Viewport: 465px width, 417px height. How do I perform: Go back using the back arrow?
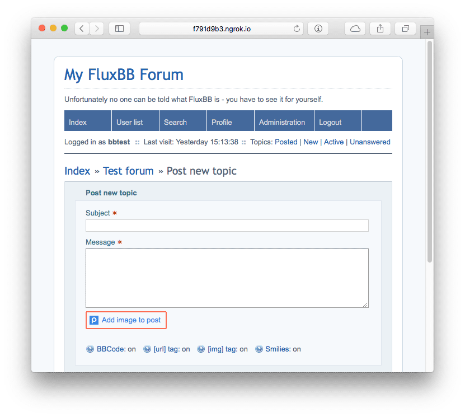[81, 28]
